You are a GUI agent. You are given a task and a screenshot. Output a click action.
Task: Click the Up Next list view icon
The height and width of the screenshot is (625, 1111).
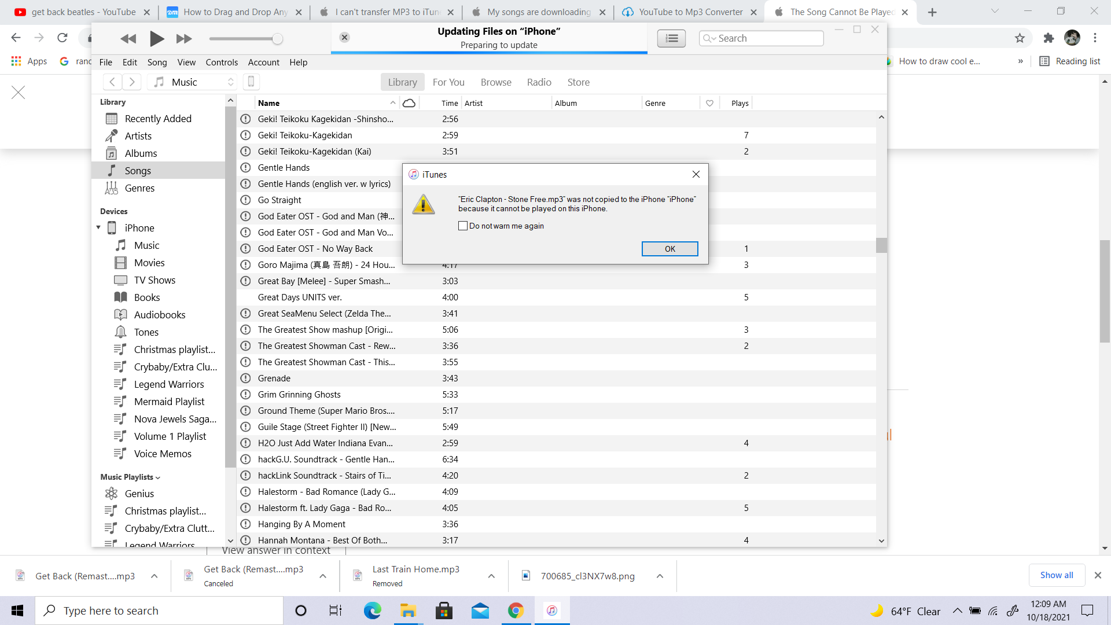click(671, 38)
